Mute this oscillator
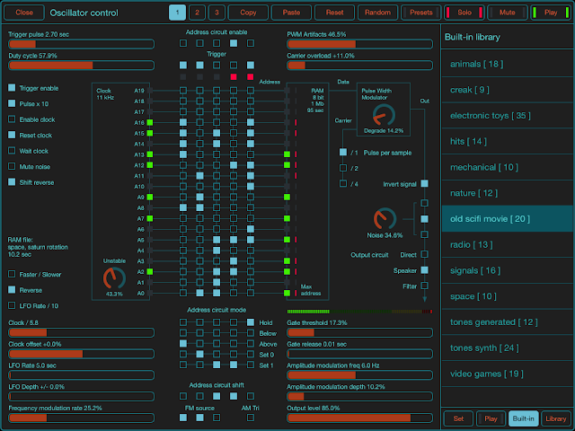This screenshot has width=575, height=431. click(x=508, y=13)
